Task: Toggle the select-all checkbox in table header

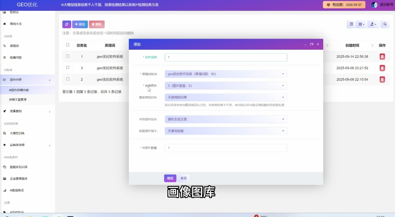Action: pos(67,45)
